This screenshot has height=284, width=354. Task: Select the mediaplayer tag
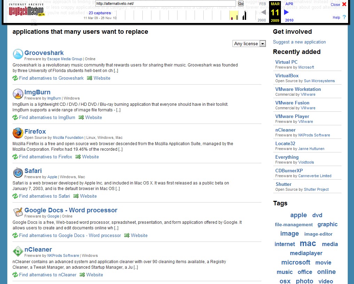click(306, 253)
